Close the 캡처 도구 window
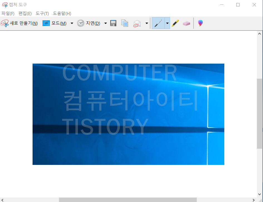Viewport: 263px width, 202px height. pyautogui.click(x=254, y=5)
